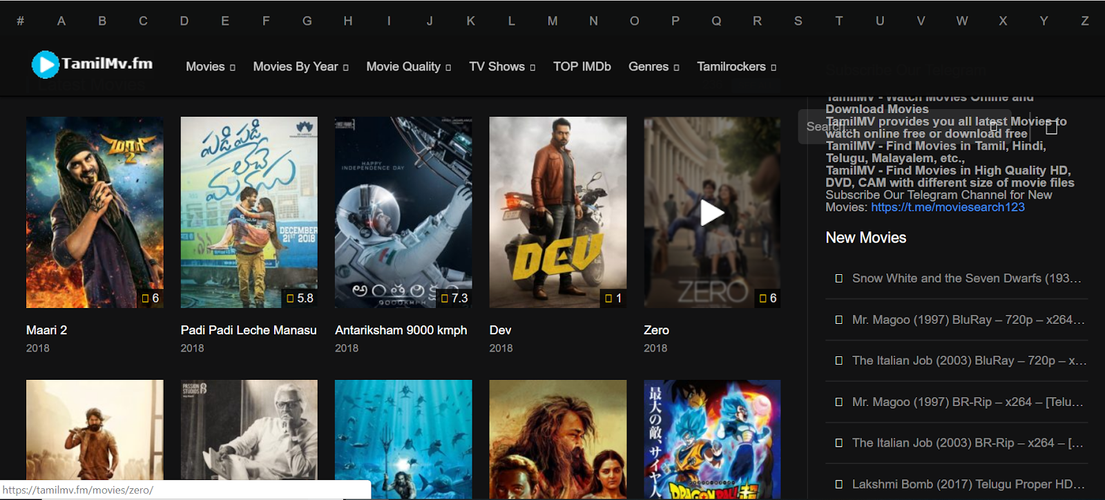The width and height of the screenshot is (1105, 500).
Task: Open Mr. Magoo (1997) BluRay 720p entry
Action: pyautogui.click(x=968, y=320)
